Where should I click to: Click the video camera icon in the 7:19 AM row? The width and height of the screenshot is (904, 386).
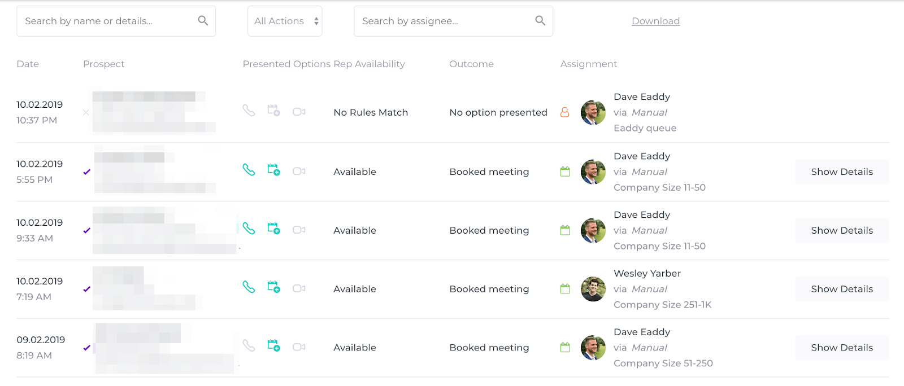[x=299, y=289]
